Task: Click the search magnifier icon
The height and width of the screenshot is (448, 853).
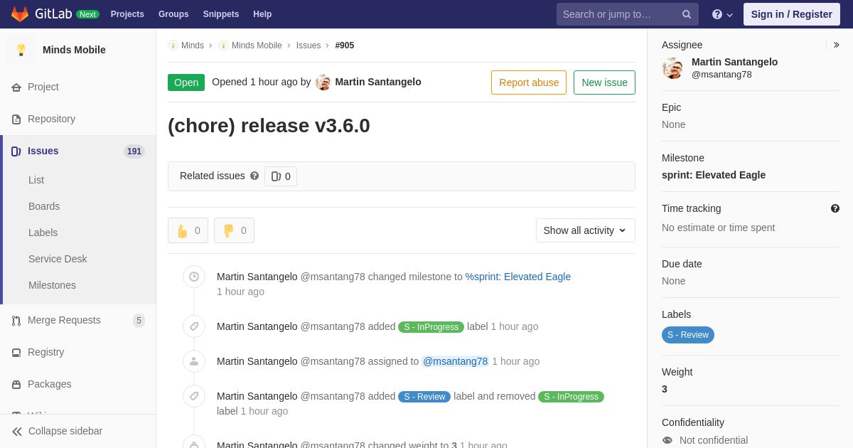Action: (x=687, y=14)
